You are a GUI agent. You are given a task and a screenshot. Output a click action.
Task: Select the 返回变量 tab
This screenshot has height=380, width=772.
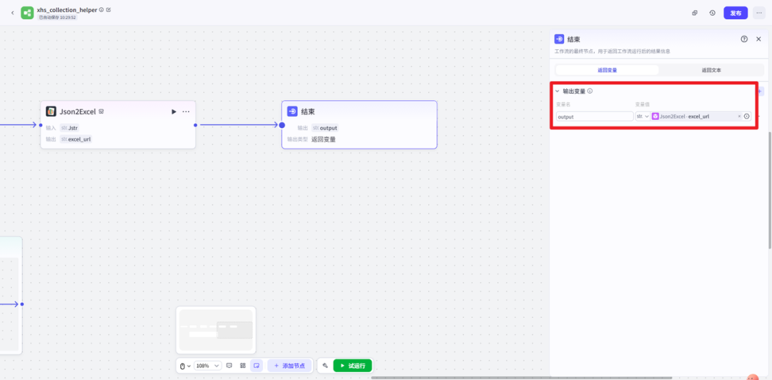(607, 70)
